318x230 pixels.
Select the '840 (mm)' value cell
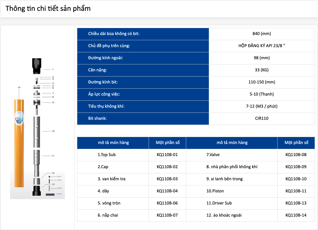pyautogui.click(x=262, y=34)
